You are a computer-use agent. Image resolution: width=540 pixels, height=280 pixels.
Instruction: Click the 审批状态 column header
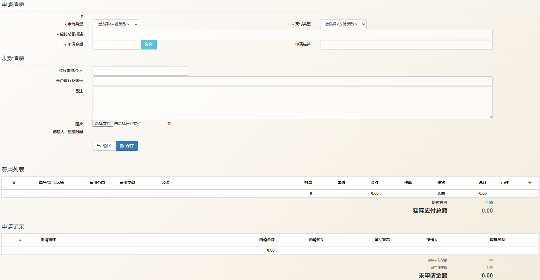382,240
